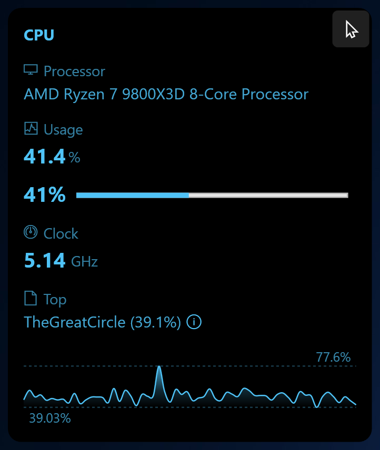
Task: Select the AMD Ryzen 7 processor name
Action: click(x=165, y=94)
